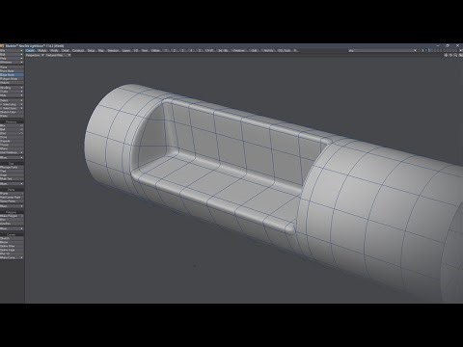463x347 pixels.
Task: Open the Create tab
Action: point(30,50)
